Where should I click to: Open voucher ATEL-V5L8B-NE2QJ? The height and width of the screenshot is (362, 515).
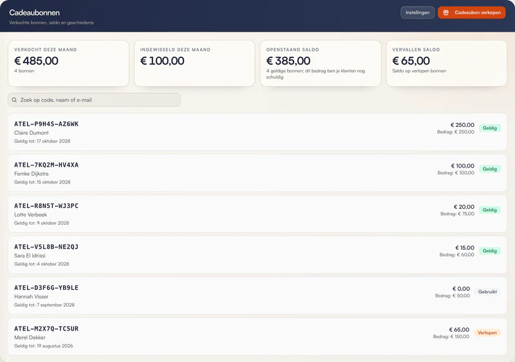[x=257, y=255]
